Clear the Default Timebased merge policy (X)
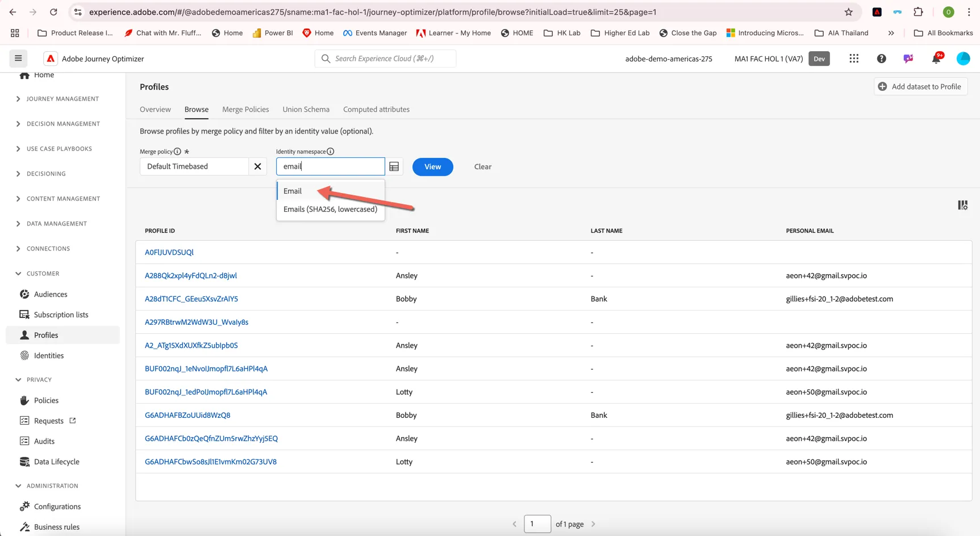 pos(257,166)
